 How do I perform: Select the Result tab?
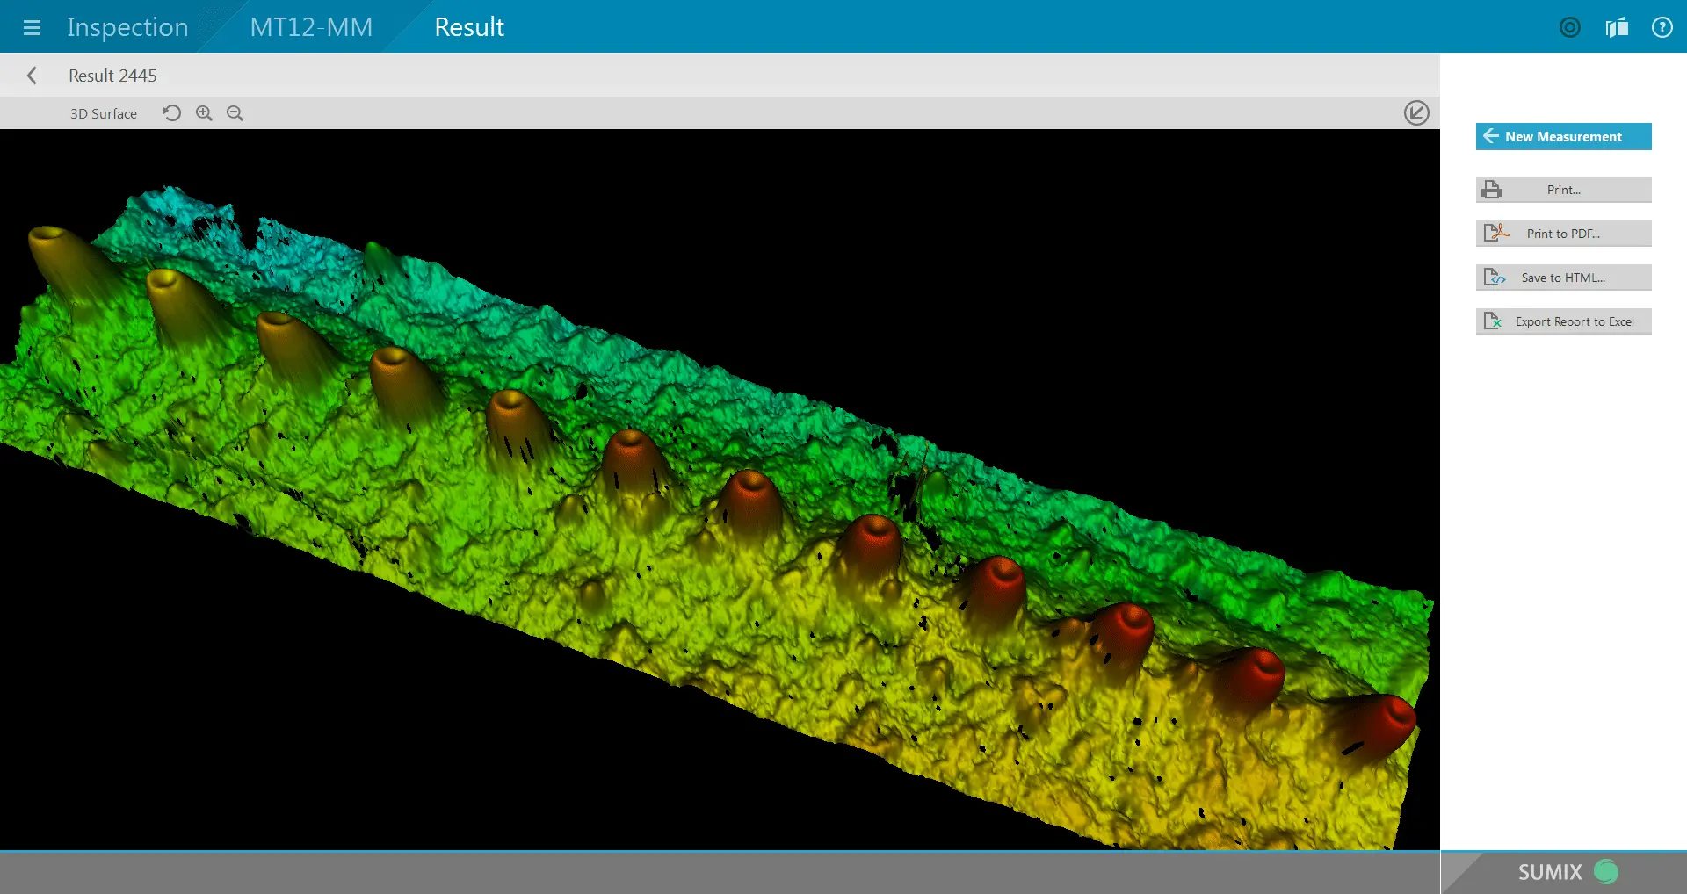[x=468, y=27]
